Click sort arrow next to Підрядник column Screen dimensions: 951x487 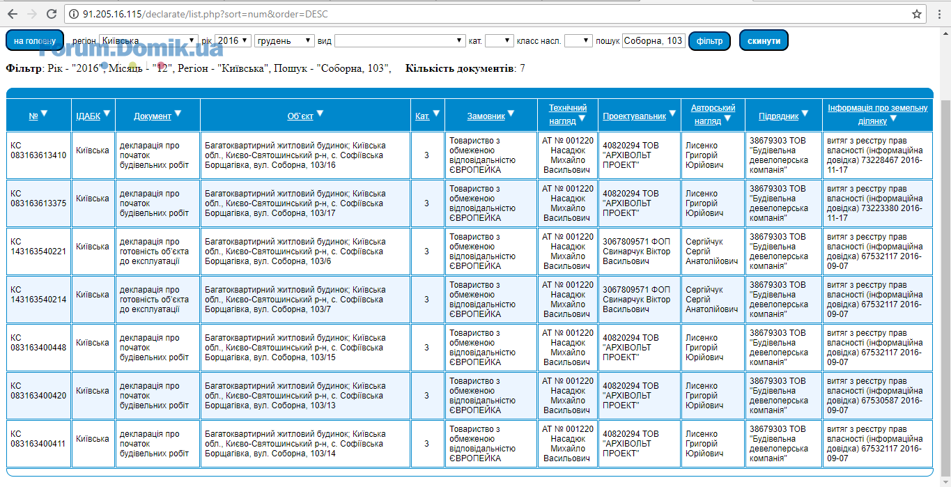805,114
